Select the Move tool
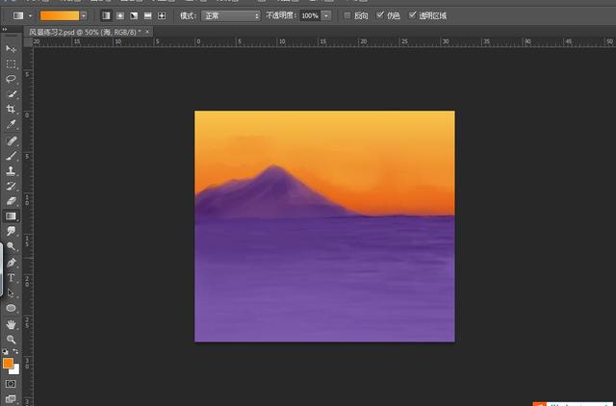This screenshot has height=406, width=616. pyautogui.click(x=12, y=48)
